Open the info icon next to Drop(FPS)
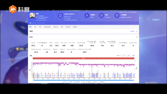Image resolution: width=167 pixels, height=94 pixels. coord(84,43)
